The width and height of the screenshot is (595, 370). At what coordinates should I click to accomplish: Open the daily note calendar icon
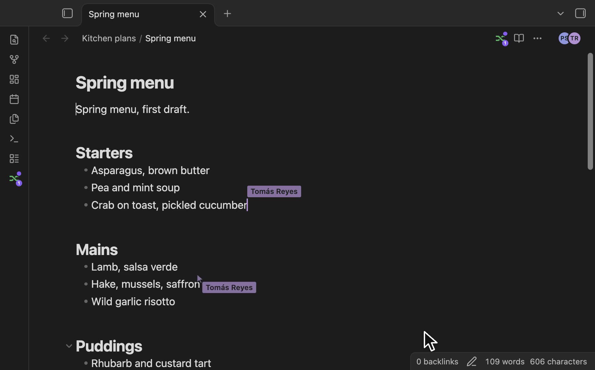click(x=14, y=99)
